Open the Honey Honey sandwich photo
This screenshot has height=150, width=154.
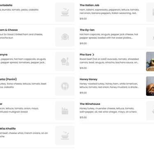point(150,86)
